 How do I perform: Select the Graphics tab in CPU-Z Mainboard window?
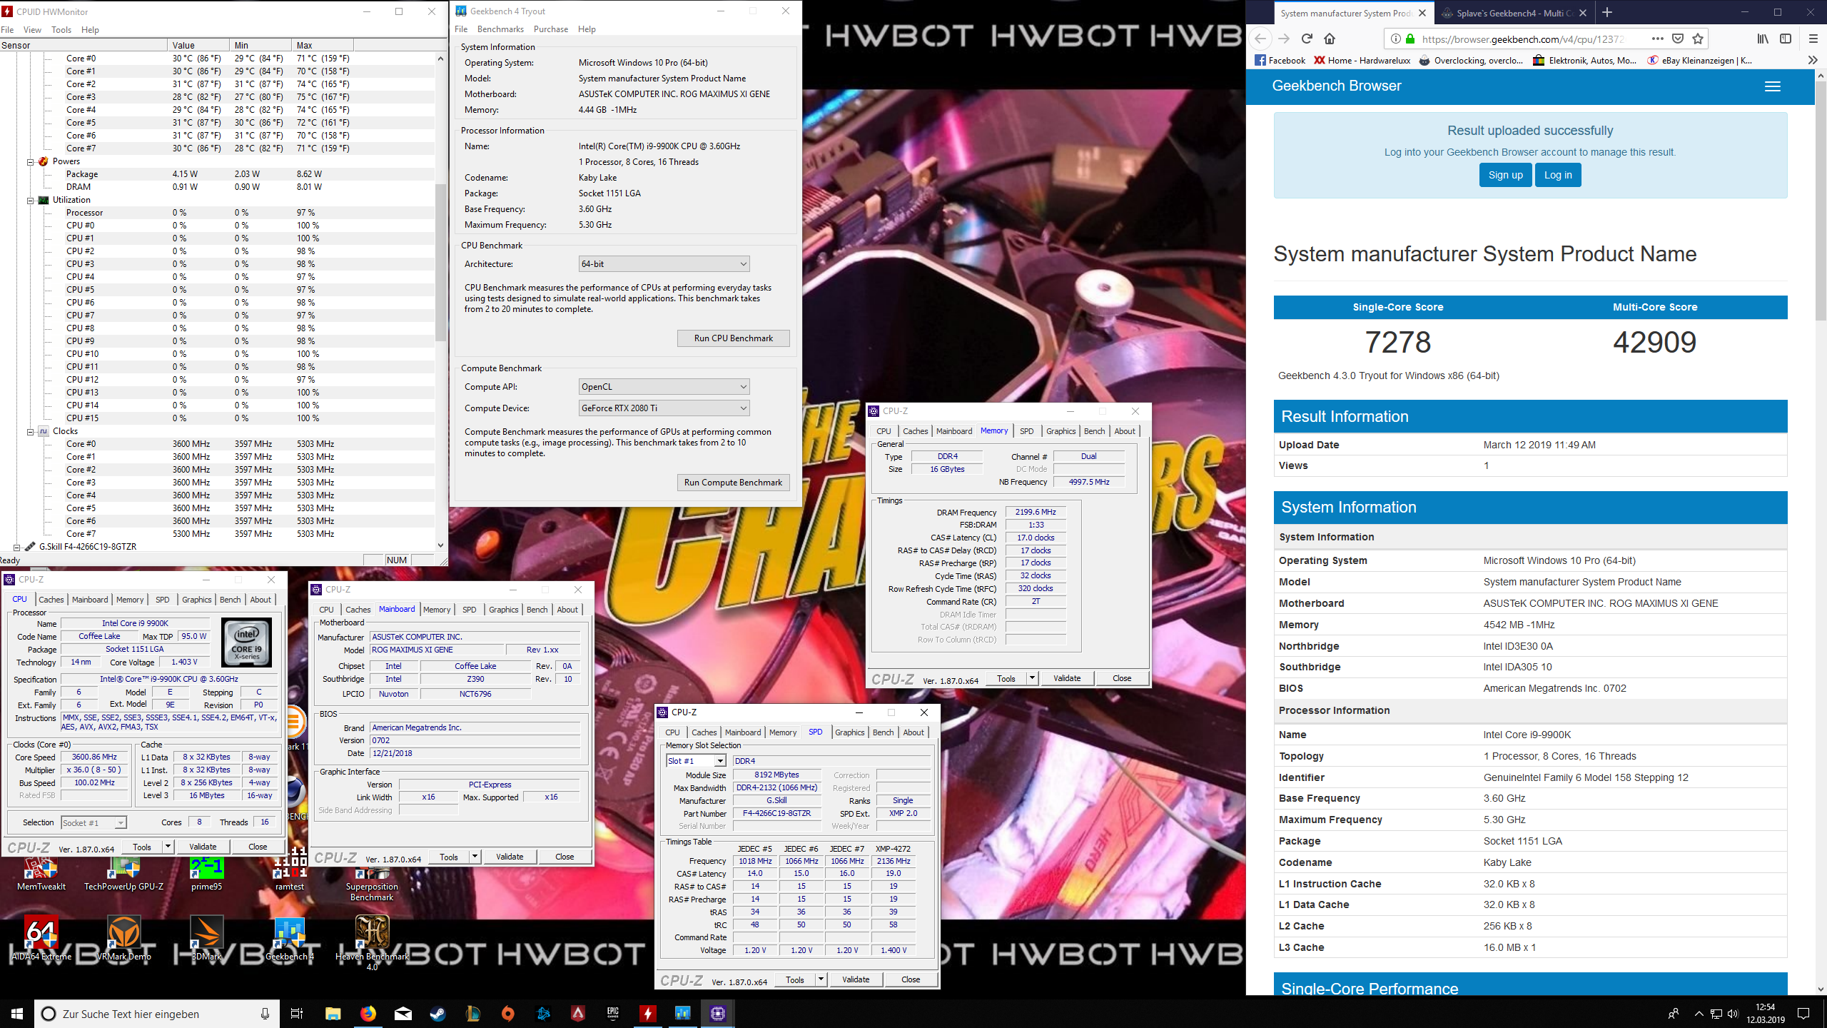[x=503, y=610]
